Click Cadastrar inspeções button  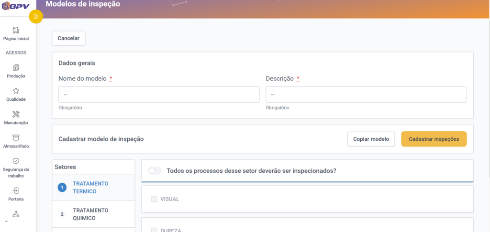pos(434,139)
